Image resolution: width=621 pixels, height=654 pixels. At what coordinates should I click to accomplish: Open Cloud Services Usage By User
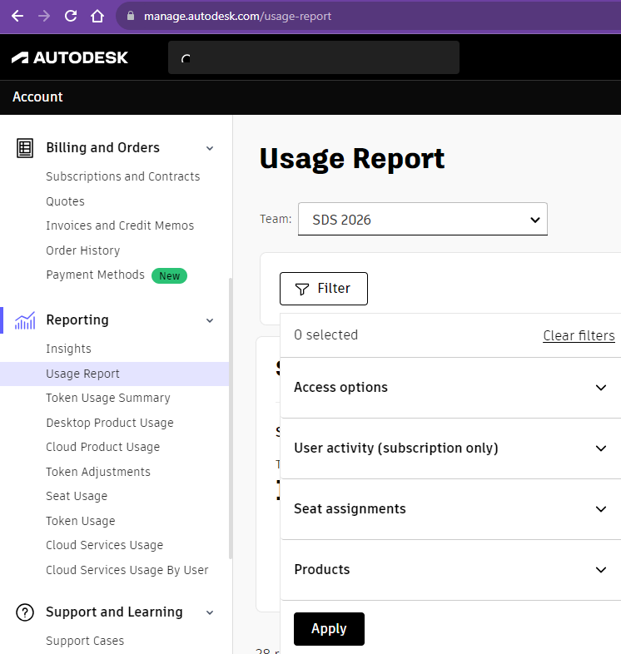(x=127, y=570)
